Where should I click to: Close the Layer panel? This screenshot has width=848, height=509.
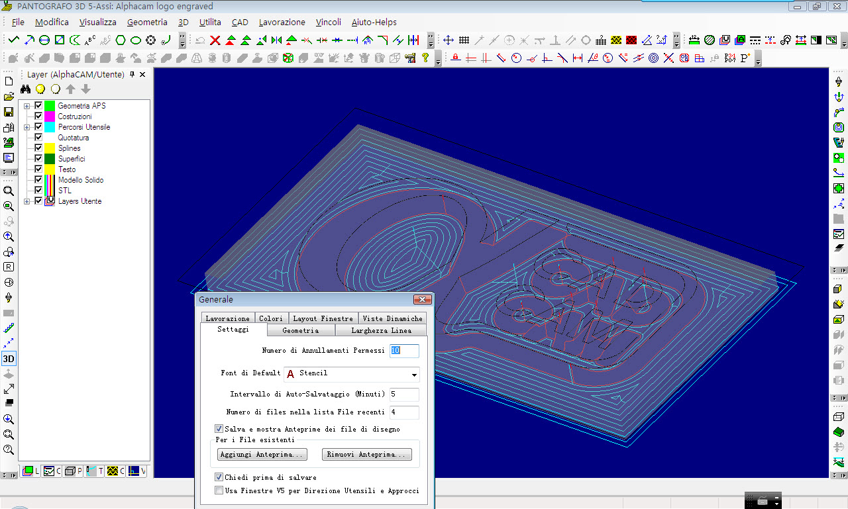[x=142, y=74]
